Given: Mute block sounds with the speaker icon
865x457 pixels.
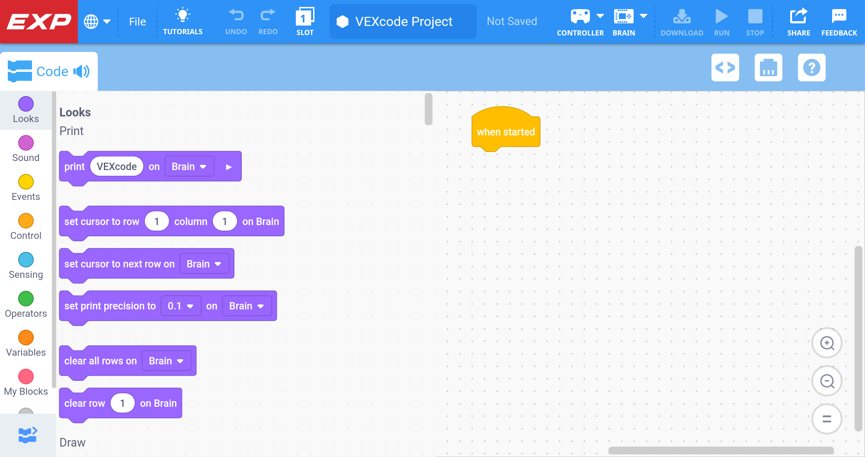Looking at the screenshot, I should click(81, 71).
